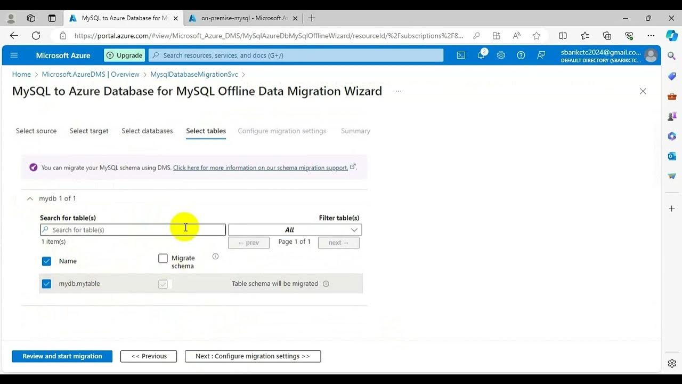This screenshot has width=682, height=384.
Task: Click the Select tables tab
Action: [x=206, y=131]
